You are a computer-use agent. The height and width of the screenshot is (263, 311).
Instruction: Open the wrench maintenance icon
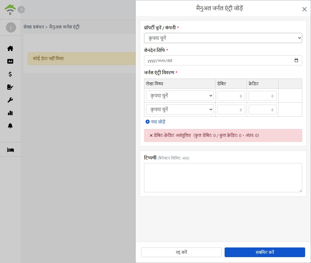click(10, 100)
